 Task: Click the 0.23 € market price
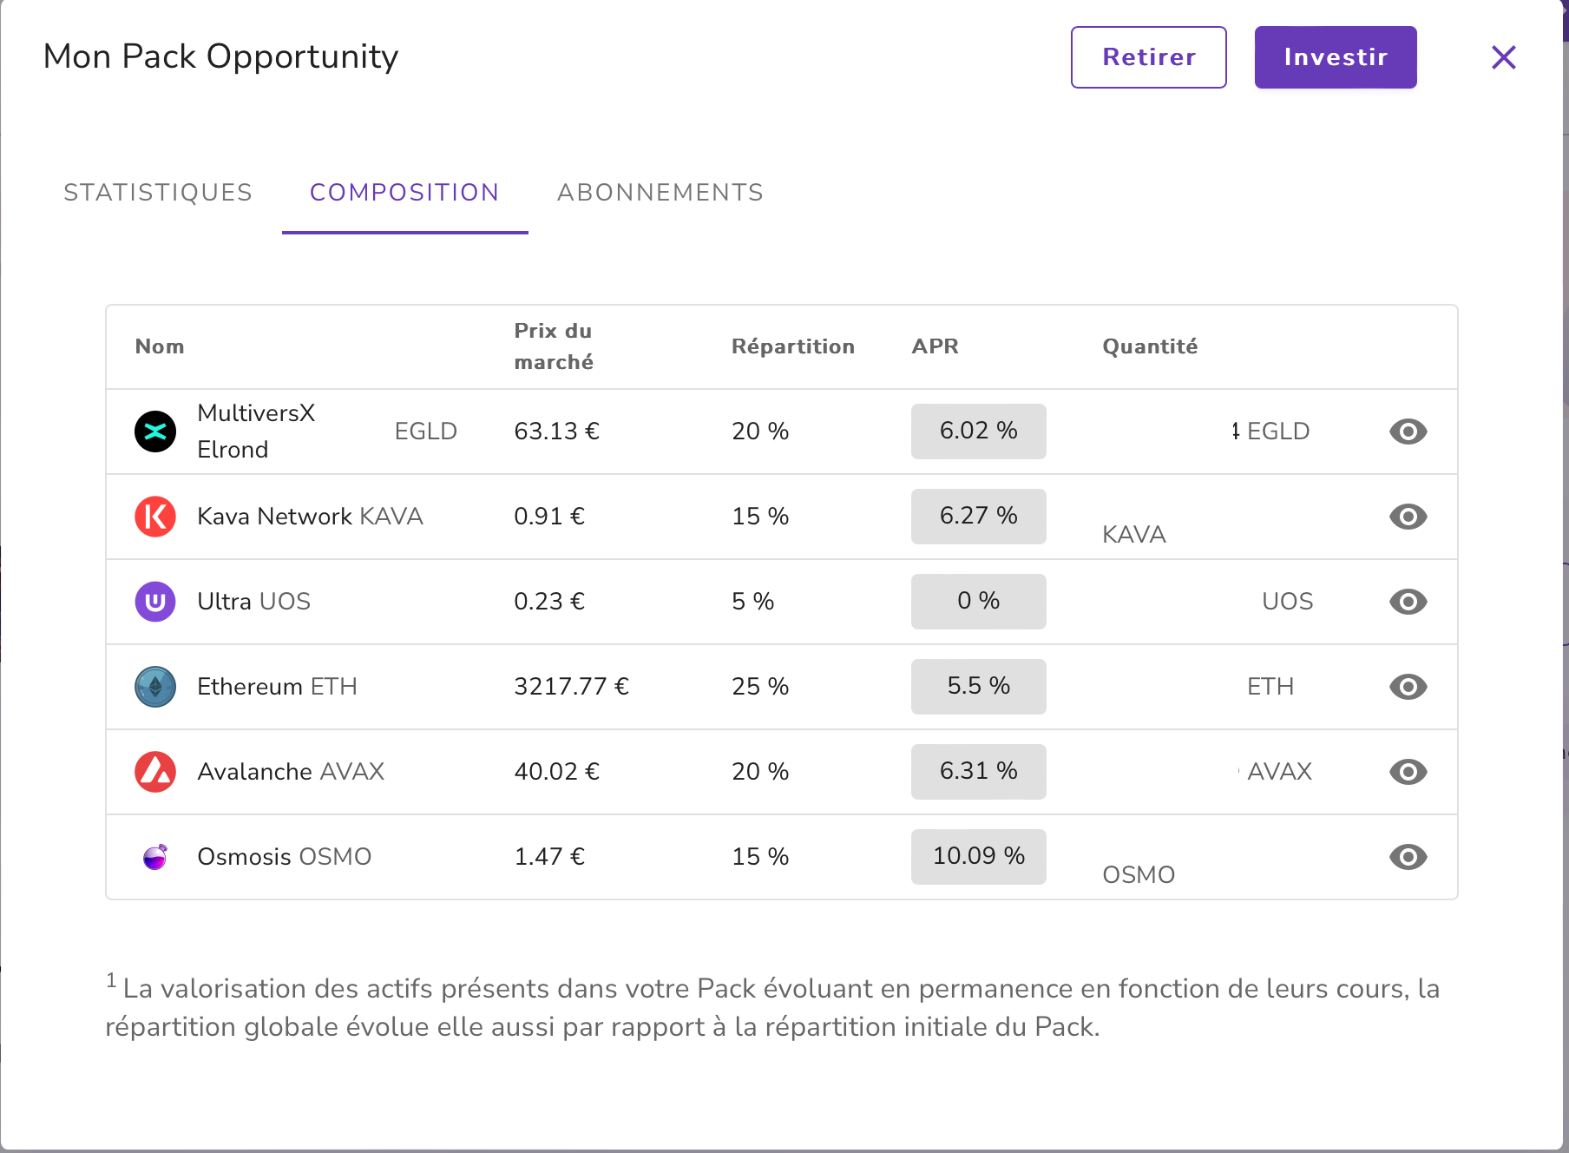tap(549, 602)
